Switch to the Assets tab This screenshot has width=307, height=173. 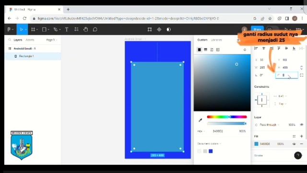tap(30, 40)
